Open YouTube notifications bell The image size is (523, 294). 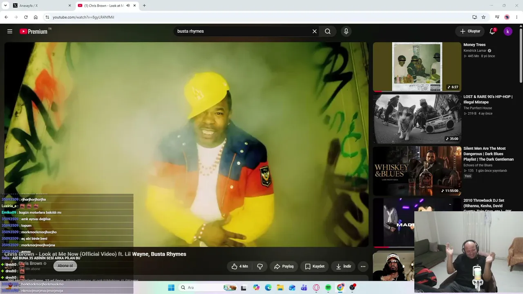pos(492,31)
